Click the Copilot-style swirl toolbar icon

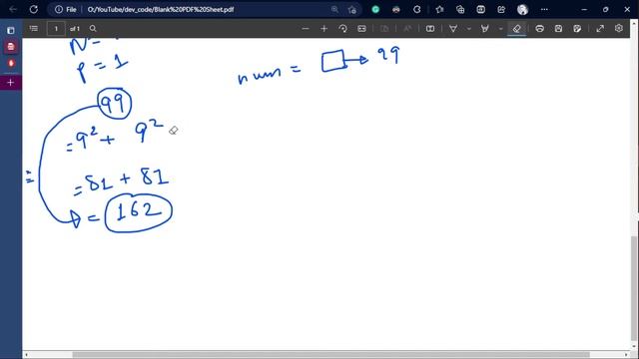click(417, 9)
